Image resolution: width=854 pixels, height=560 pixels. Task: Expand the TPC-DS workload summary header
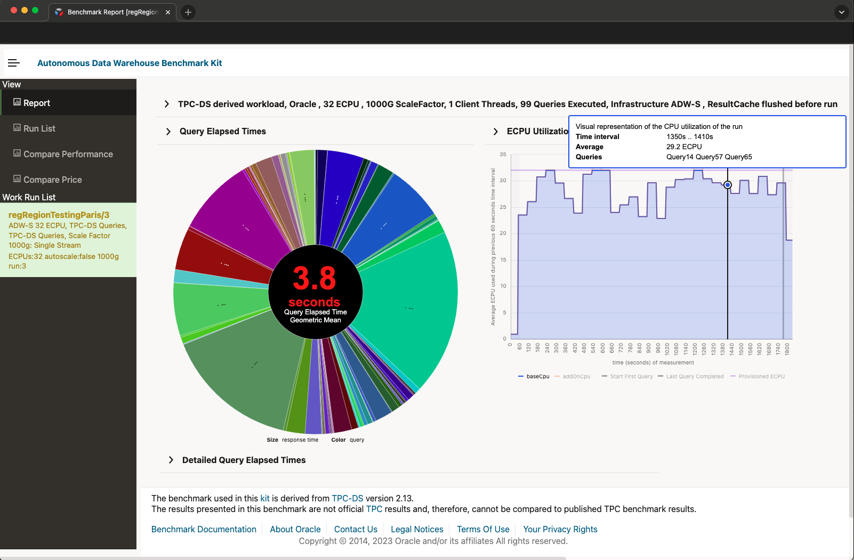point(166,104)
